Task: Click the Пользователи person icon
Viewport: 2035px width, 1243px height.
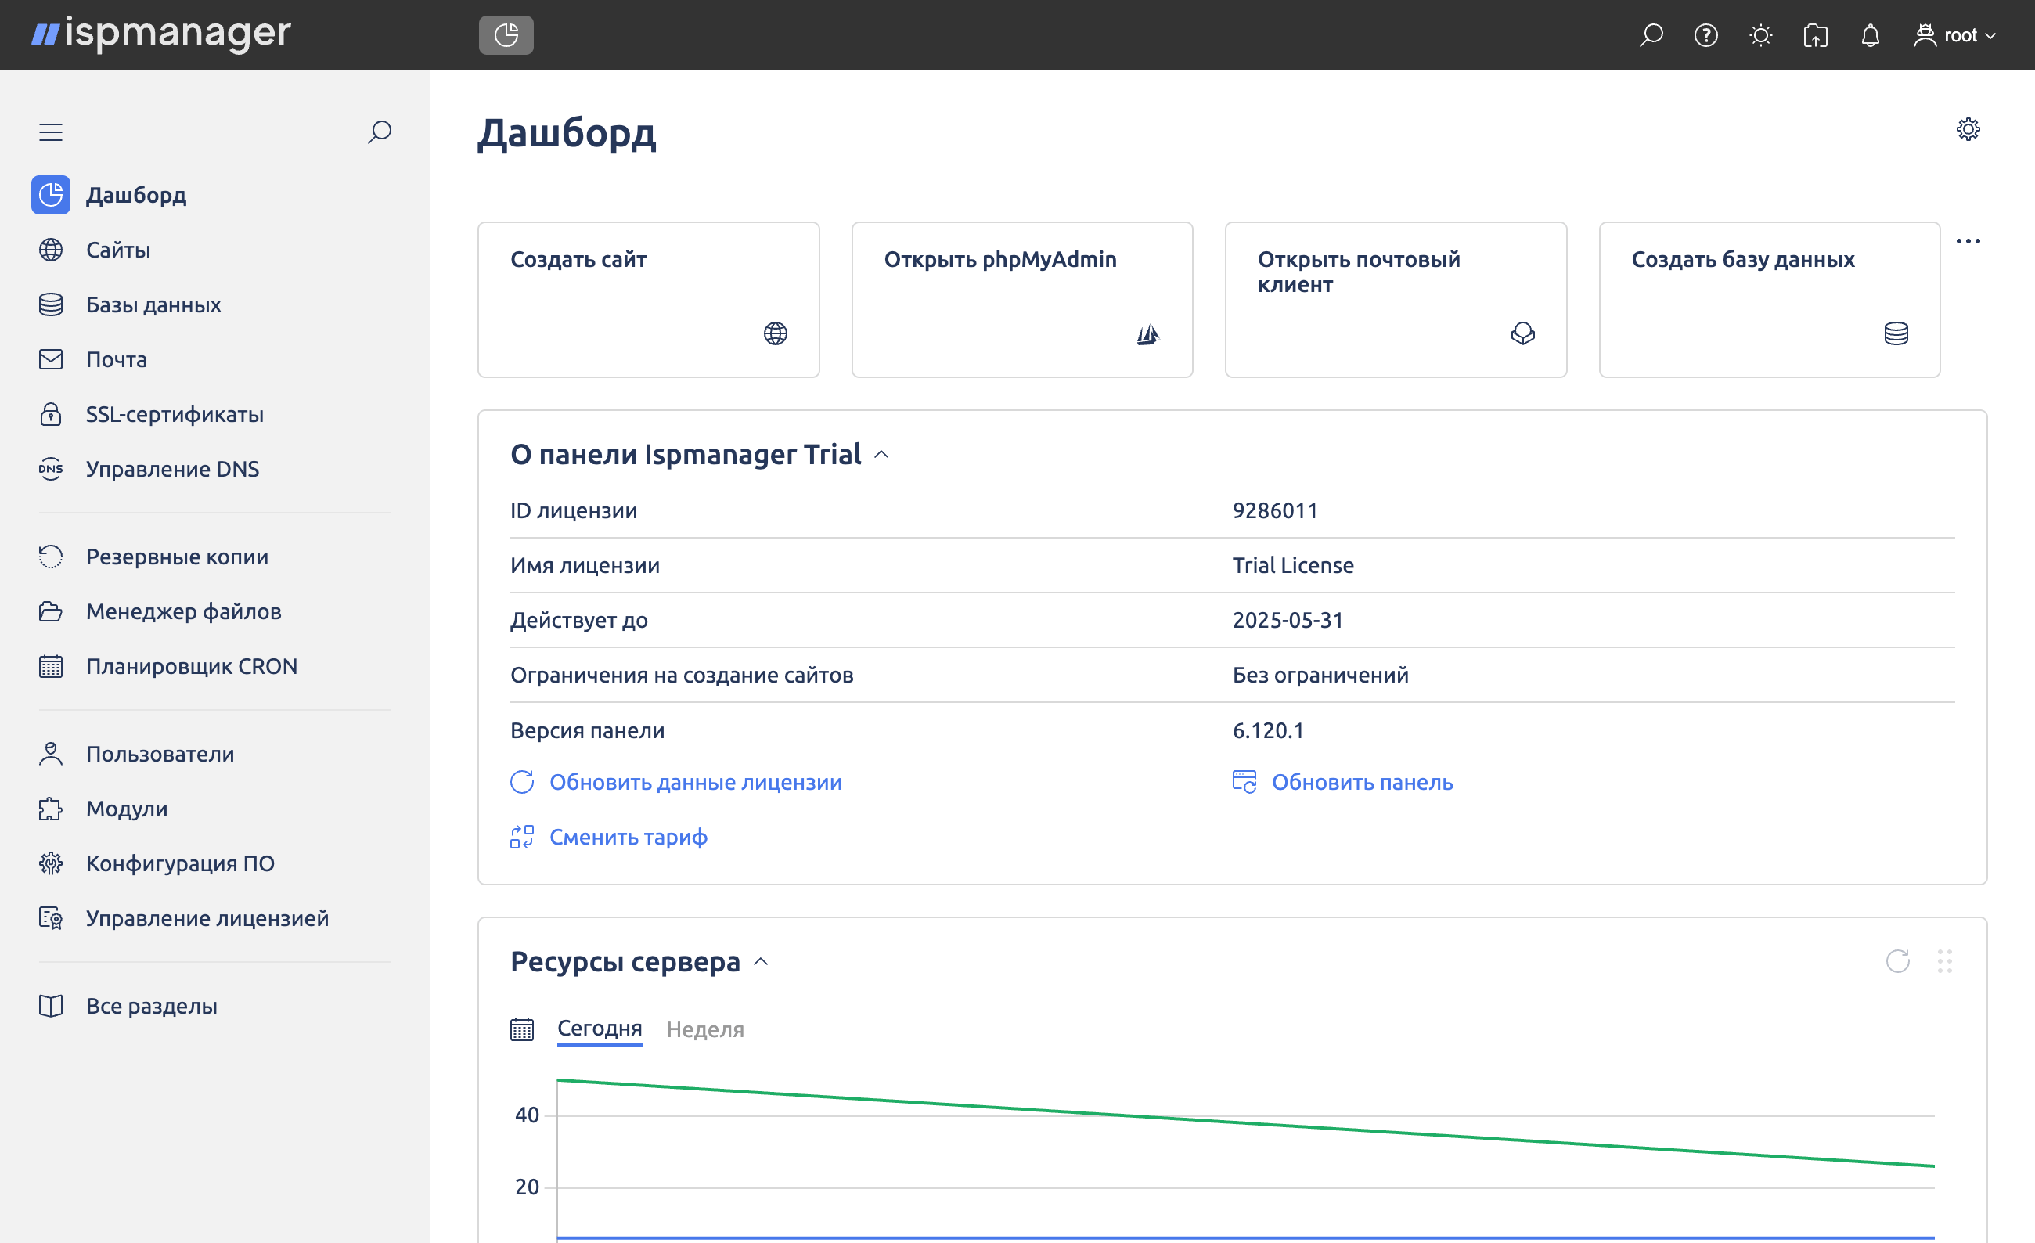Action: point(50,754)
